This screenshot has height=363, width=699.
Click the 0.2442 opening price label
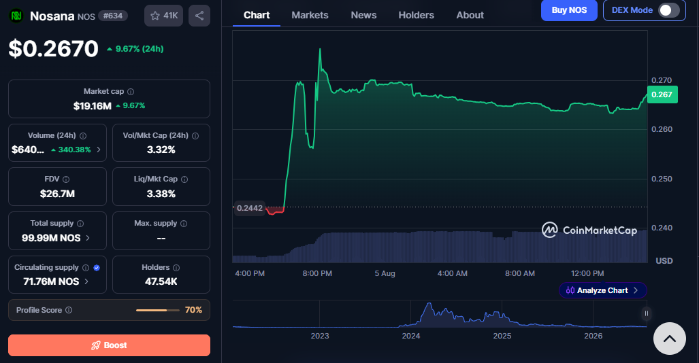(250, 208)
